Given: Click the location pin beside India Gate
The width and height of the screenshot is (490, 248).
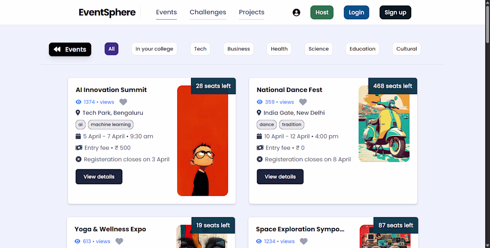Looking at the screenshot, I should (x=259, y=113).
